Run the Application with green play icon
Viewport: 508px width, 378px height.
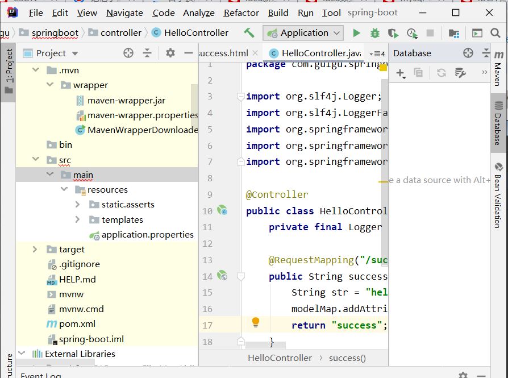(x=356, y=33)
